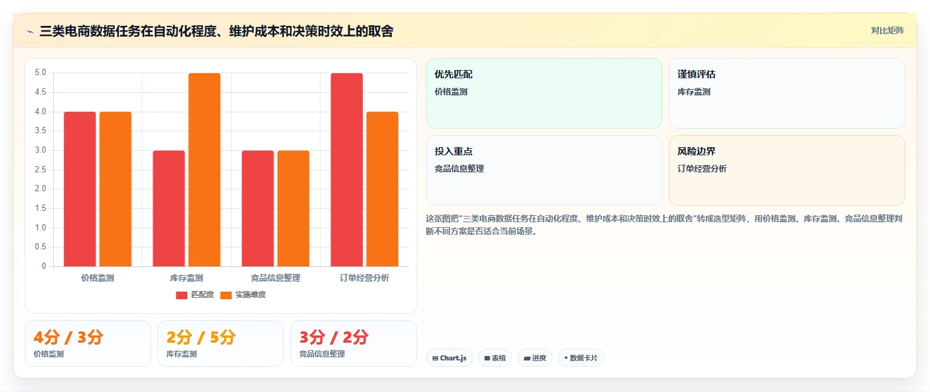The image size is (930, 392).
Task: Click 价格监测 text in the 优先匹配 card
Action: coord(451,92)
